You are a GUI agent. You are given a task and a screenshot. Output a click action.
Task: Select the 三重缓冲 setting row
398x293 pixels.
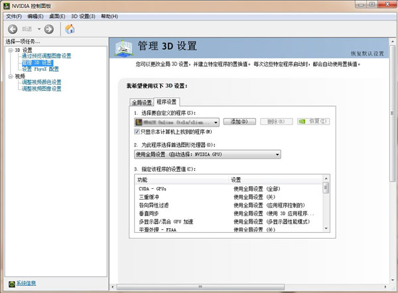[x=228, y=197]
